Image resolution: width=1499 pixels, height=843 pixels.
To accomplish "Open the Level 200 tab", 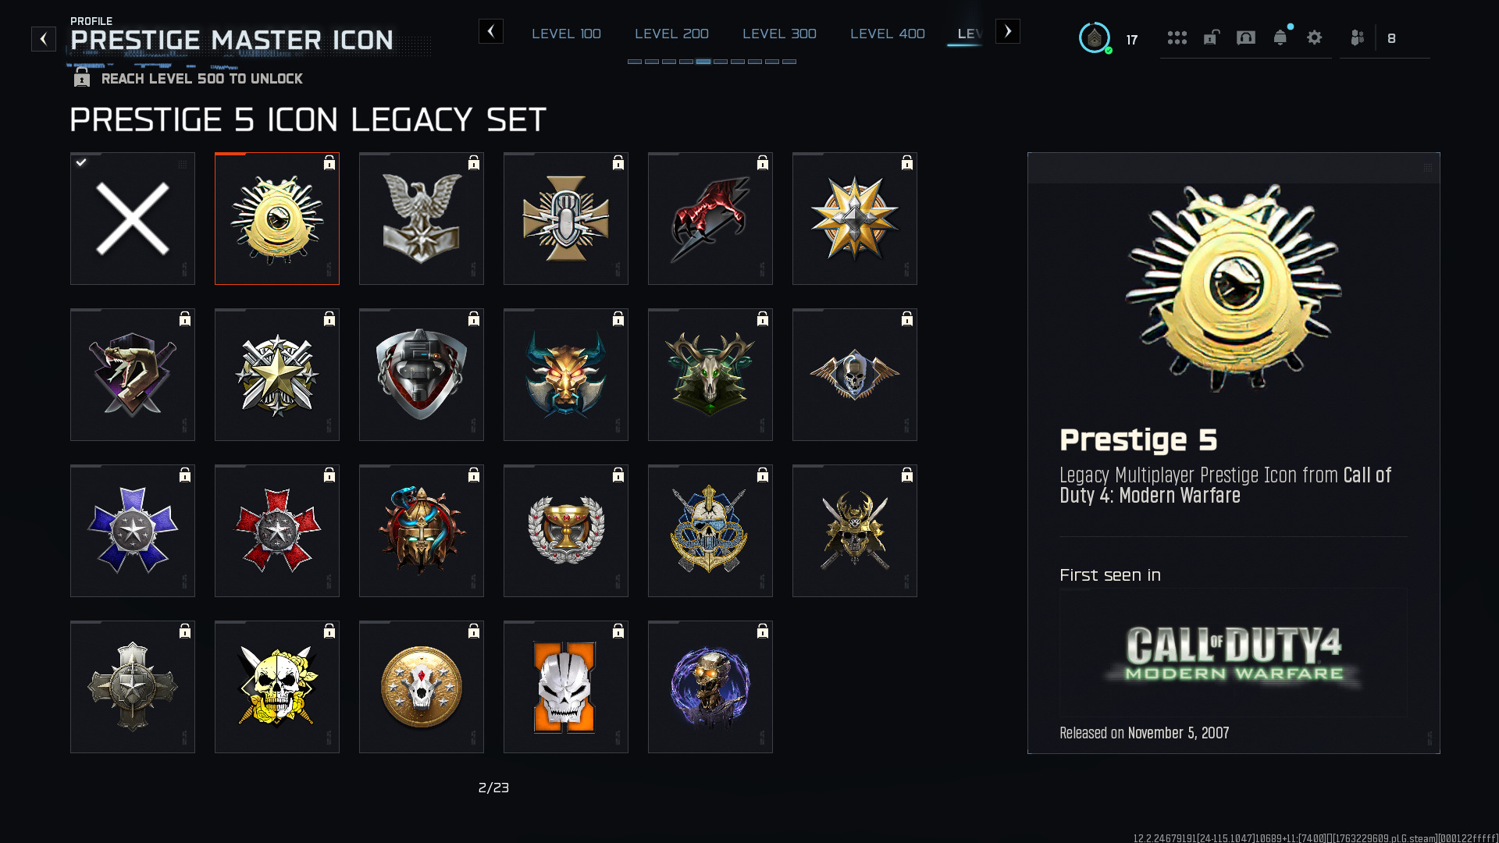I will point(671,34).
